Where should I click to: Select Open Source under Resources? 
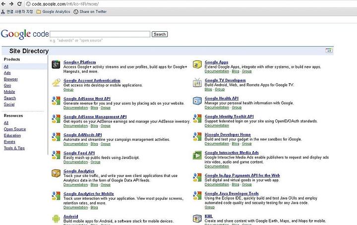click(x=15, y=129)
